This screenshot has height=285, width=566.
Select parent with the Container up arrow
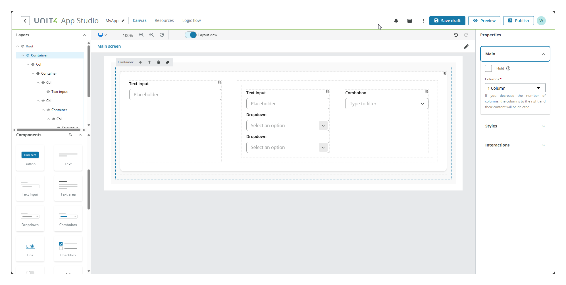point(149,62)
